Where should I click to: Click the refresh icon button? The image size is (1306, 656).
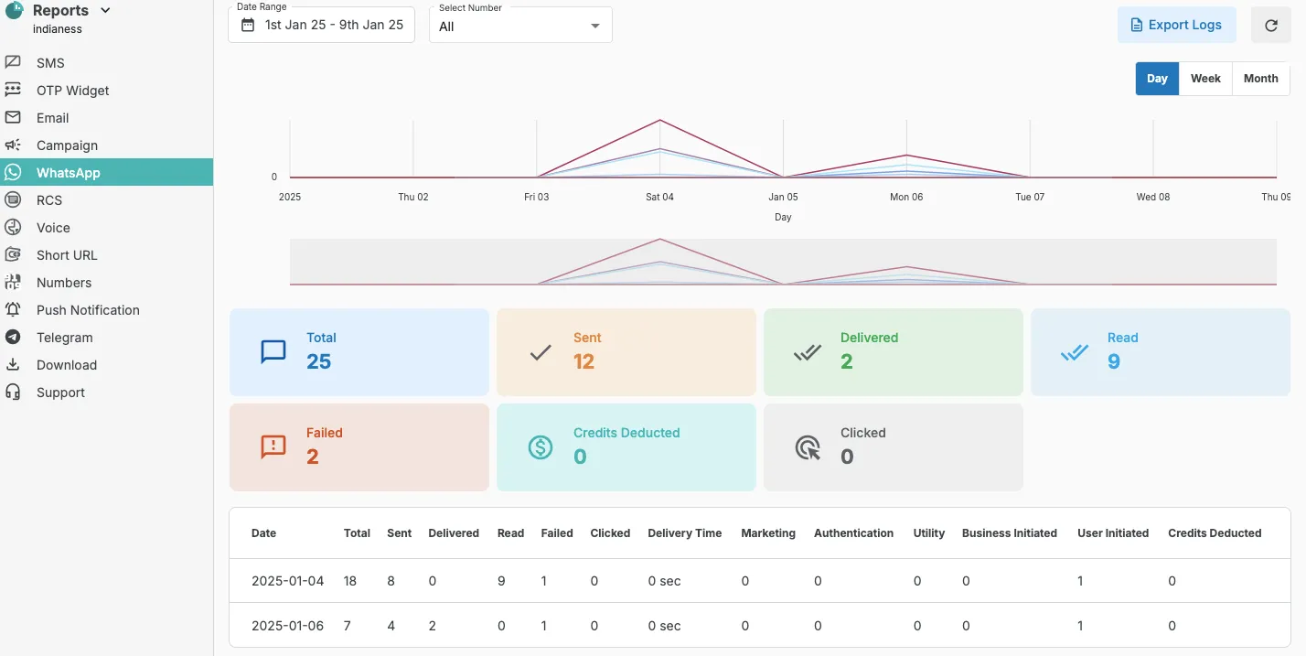(x=1270, y=26)
